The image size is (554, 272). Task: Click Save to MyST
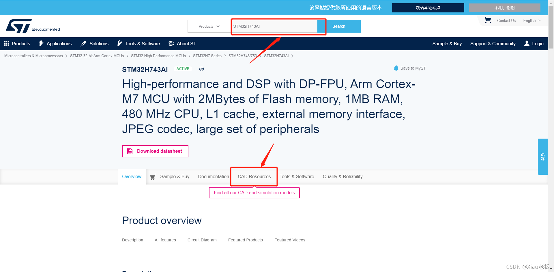pos(413,68)
